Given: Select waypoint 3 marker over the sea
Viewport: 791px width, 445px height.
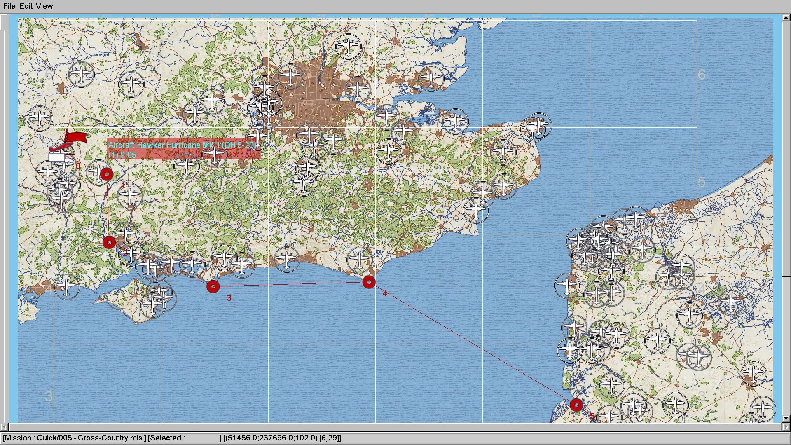Looking at the screenshot, I should 213,286.
